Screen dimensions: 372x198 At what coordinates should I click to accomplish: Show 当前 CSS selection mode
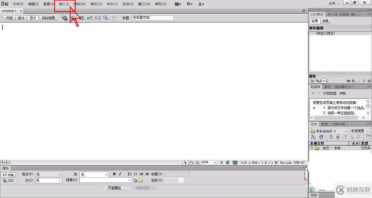click(325, 21)
